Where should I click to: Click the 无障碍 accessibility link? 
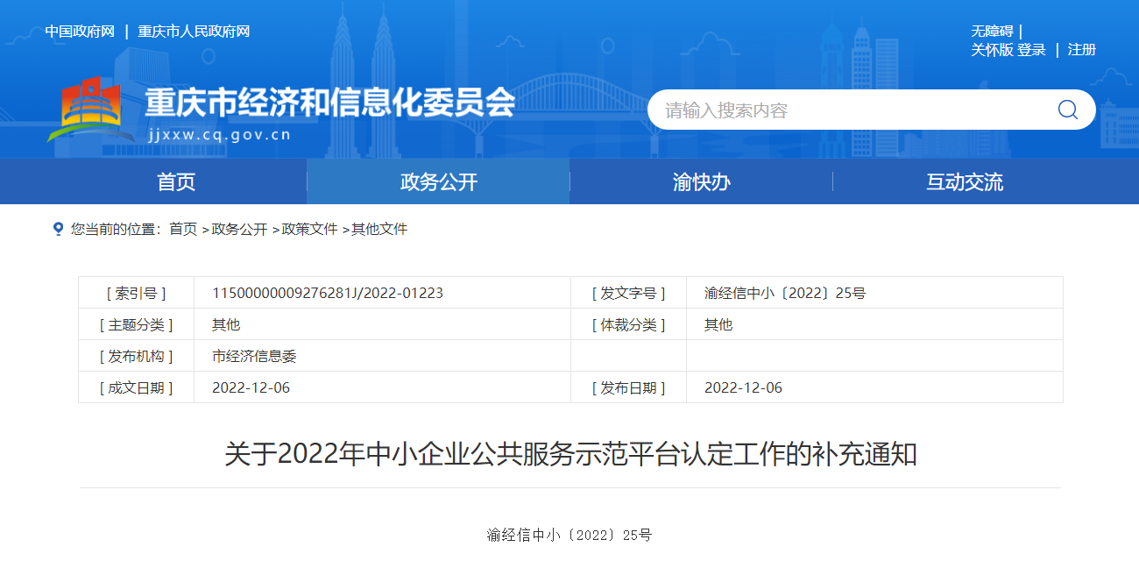pos(992,32)
